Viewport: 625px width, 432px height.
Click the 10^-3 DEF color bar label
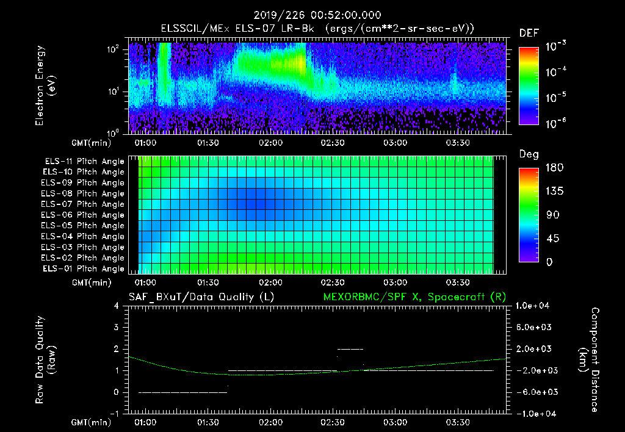pos(555,46)
